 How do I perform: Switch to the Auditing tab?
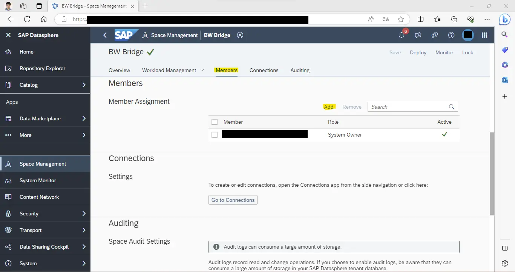(x=300, y=70)
